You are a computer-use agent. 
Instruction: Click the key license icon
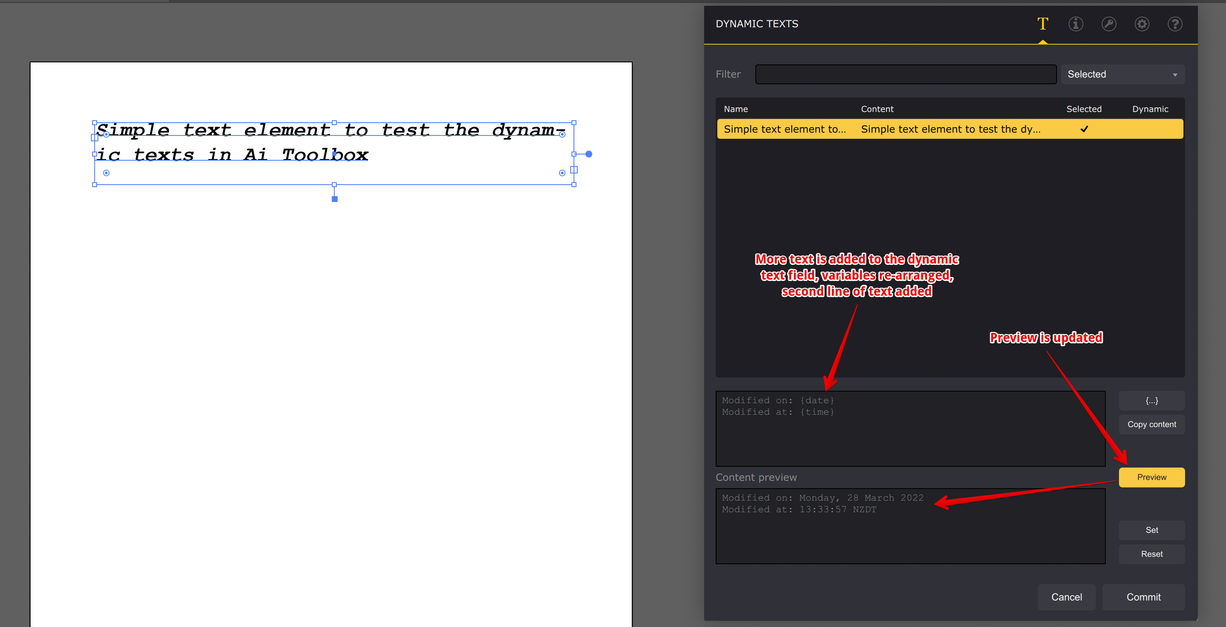(1109, 24)
